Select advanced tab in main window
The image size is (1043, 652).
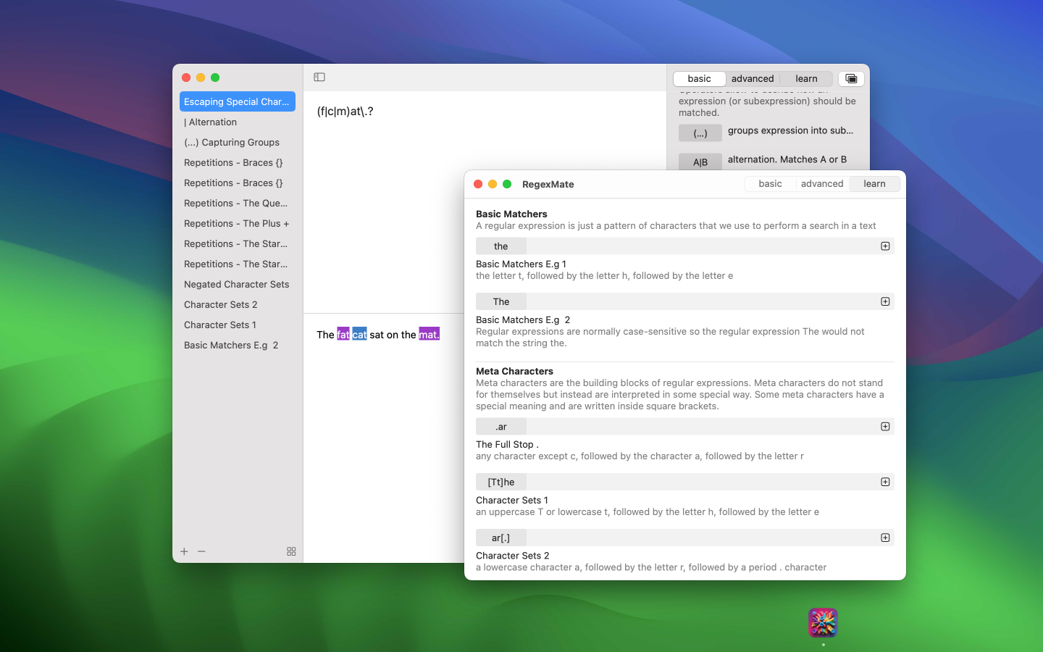click(x=753, y=78)
